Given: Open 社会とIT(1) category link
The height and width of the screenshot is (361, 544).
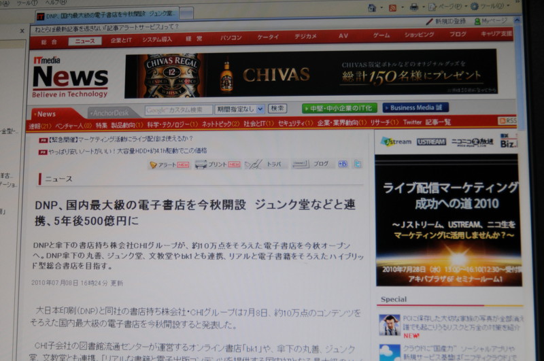Looking at the screenshot, I should pyautogui.click(x=259, y=124).
